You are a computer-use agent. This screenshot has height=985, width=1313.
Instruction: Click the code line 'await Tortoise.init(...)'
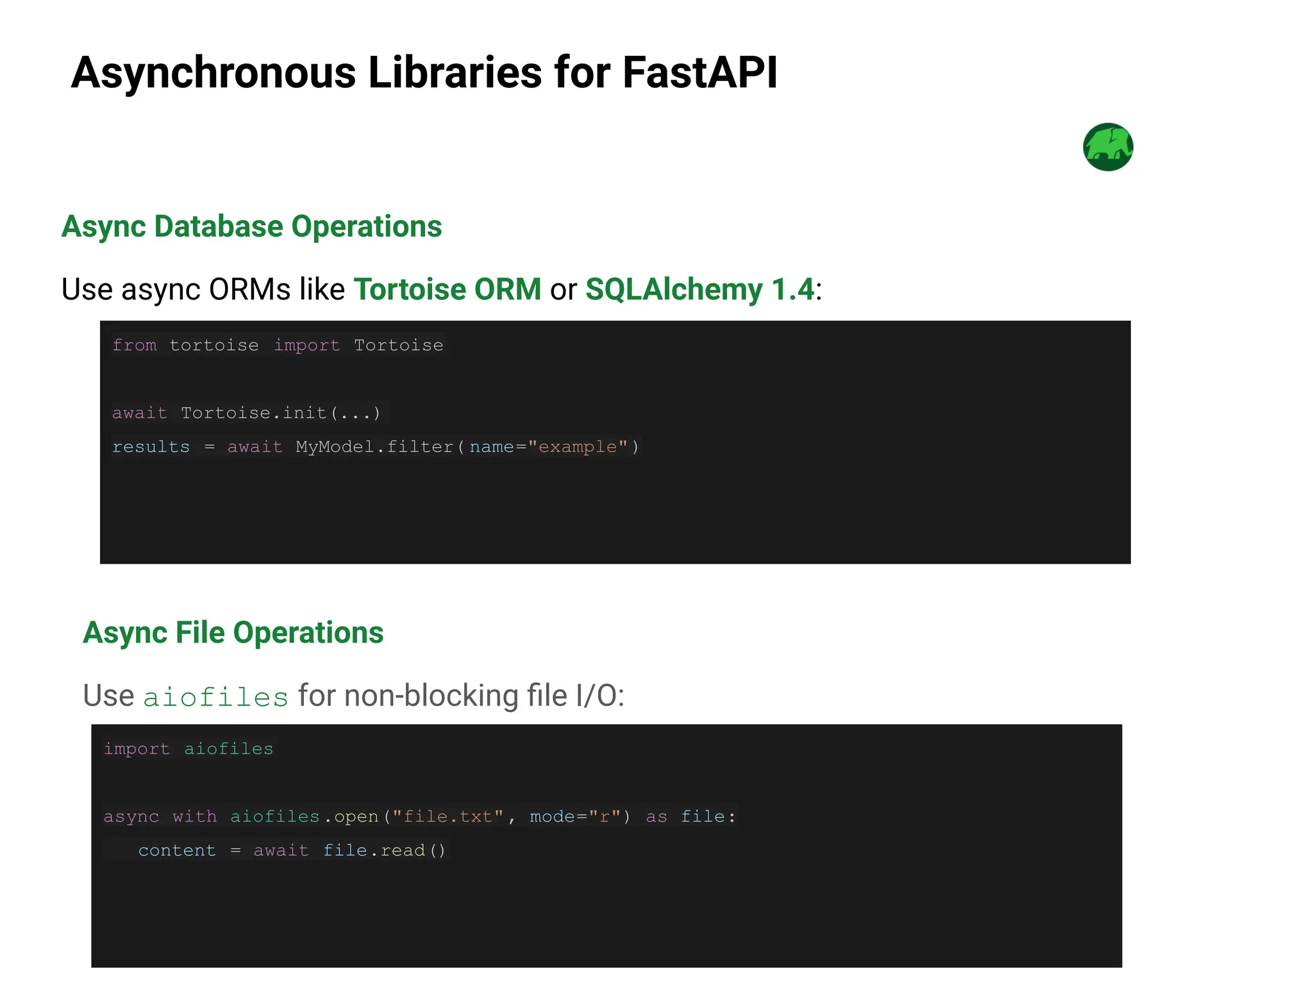247,412
